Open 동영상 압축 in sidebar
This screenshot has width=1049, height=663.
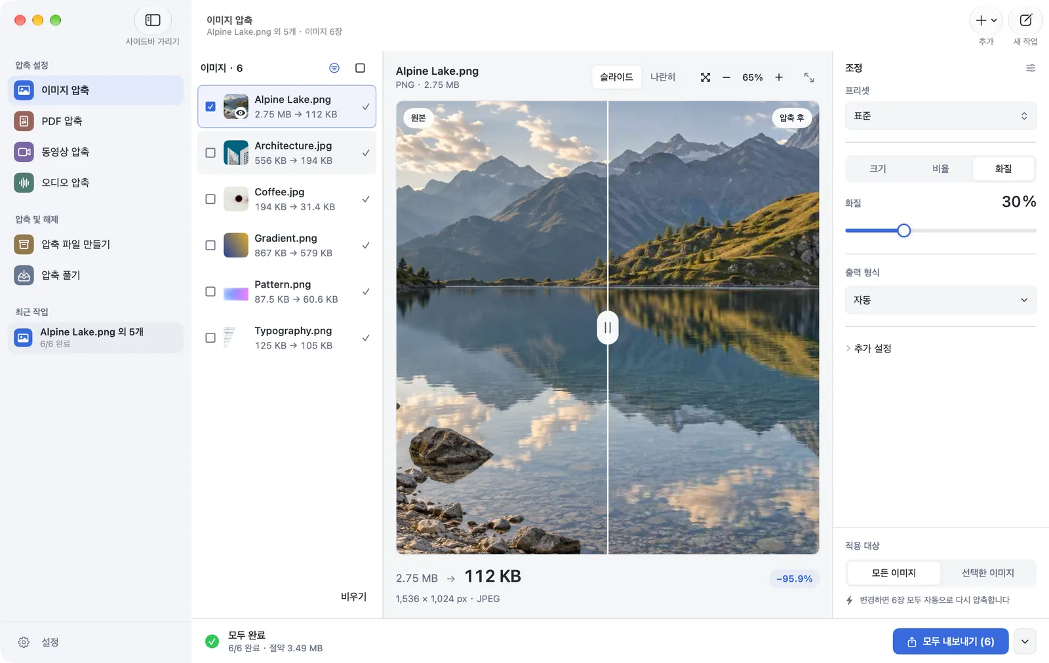[96, 151]
